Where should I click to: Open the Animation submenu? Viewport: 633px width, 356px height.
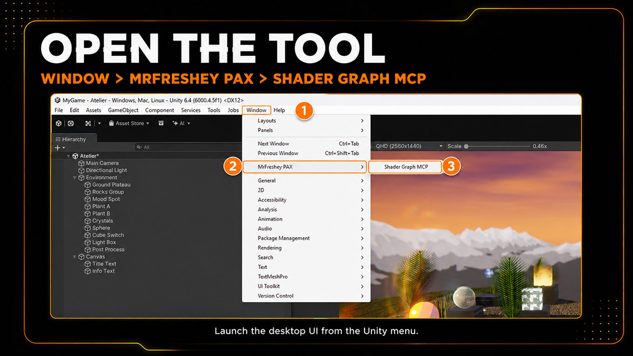(x=306, y=219)
